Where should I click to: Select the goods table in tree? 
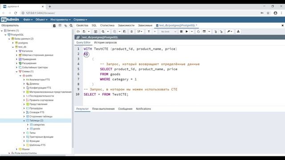37,129
